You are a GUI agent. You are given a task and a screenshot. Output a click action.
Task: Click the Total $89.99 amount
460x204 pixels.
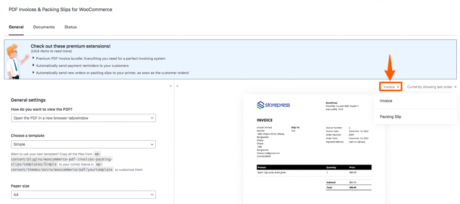pyautogui.click(x=353, y=187)
